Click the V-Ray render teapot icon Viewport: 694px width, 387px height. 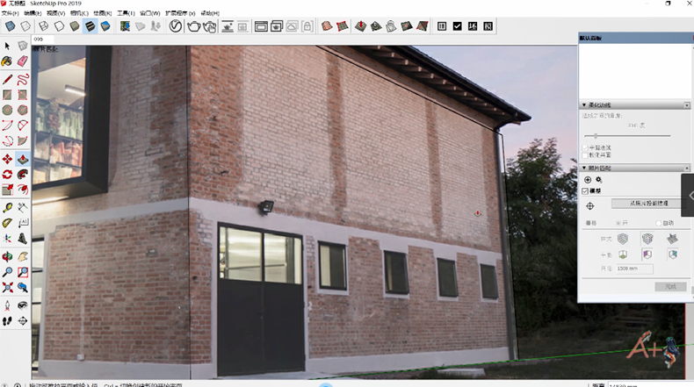click(192, 26)
